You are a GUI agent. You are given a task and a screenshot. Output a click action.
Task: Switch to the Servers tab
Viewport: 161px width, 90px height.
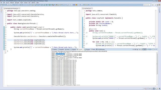[x=67, y=49]
